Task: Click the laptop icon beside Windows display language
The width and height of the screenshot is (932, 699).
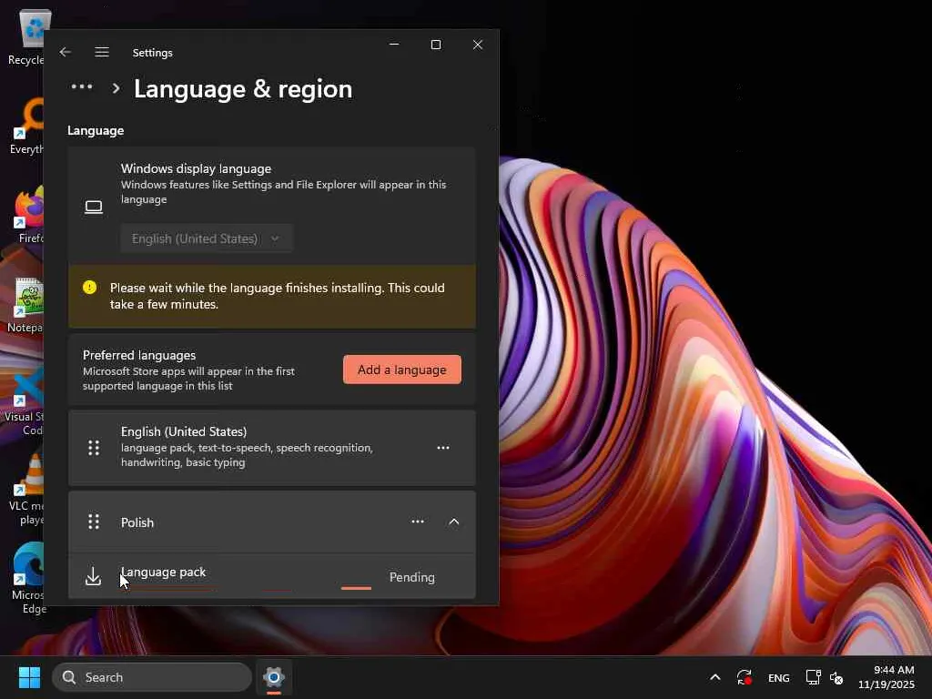Action: [x=94, y=207]
